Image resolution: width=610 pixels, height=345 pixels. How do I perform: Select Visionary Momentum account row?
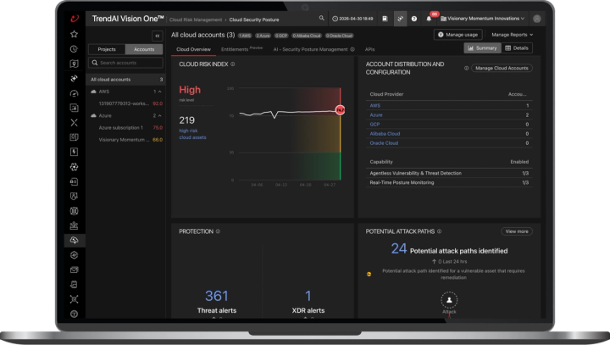pyautogui.click(x=125, y=140)
